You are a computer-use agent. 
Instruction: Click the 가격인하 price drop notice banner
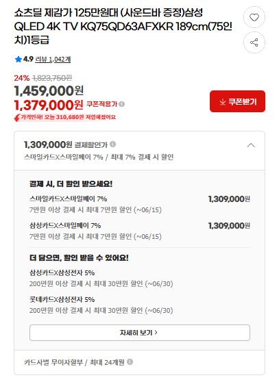click(65, 118)
